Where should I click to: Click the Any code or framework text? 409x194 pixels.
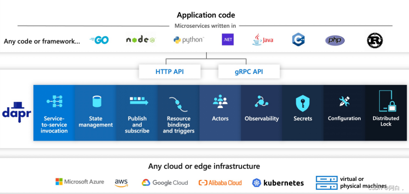[x=42, y=41]
